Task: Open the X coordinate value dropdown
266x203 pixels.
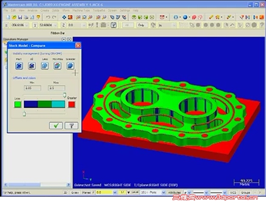Action: (x=27, y=25)
